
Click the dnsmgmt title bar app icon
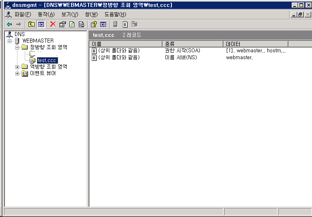[8, 5]
